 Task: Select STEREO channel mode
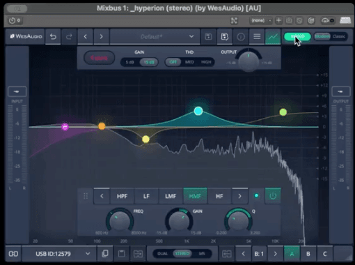[x=182, y=254]
